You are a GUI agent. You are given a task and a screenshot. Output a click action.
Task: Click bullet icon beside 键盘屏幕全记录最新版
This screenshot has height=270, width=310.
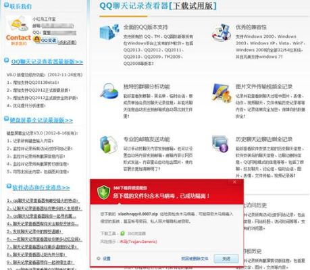pyautogui.click(x=6, y=119)
